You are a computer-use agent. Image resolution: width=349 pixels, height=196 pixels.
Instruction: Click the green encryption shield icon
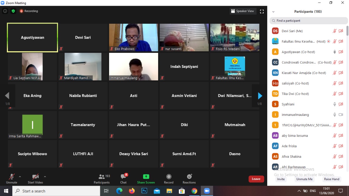[x=13, y=11]
